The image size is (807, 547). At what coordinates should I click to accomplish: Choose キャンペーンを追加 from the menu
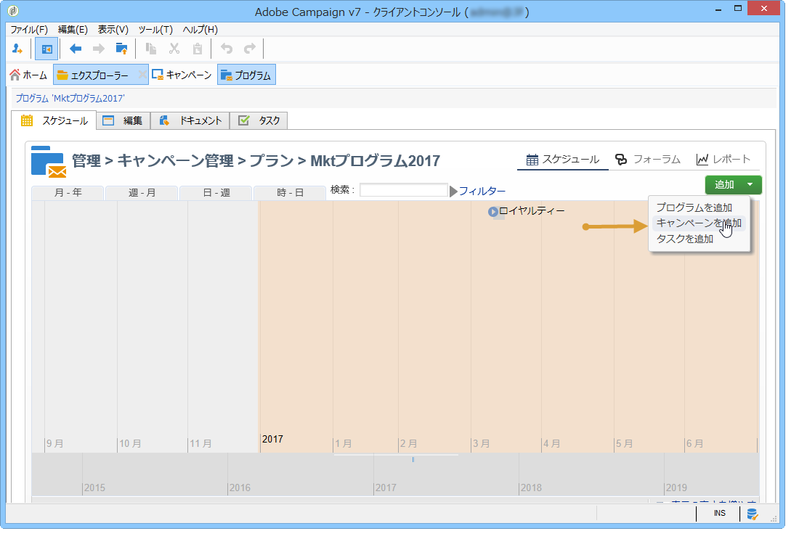(698, 223)
